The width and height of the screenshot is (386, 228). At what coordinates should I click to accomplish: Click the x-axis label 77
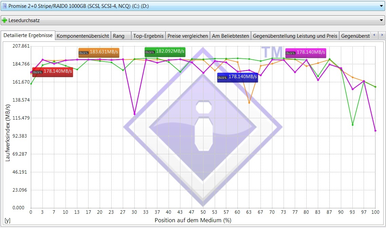(295, 212)
